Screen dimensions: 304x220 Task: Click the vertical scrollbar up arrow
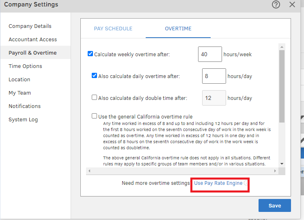(x=282, y=46)
